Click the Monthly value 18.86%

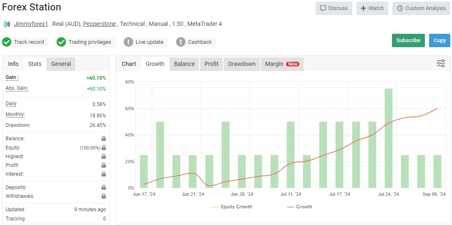pos(98,116)
